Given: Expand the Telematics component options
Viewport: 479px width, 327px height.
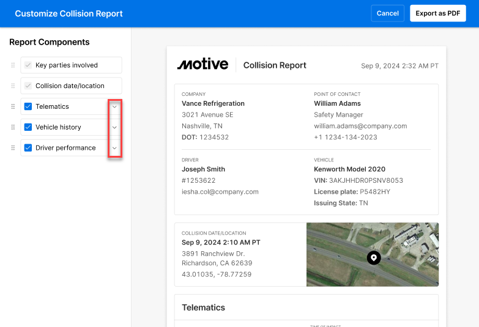Looking at the screenshot, I should point(114,106).
